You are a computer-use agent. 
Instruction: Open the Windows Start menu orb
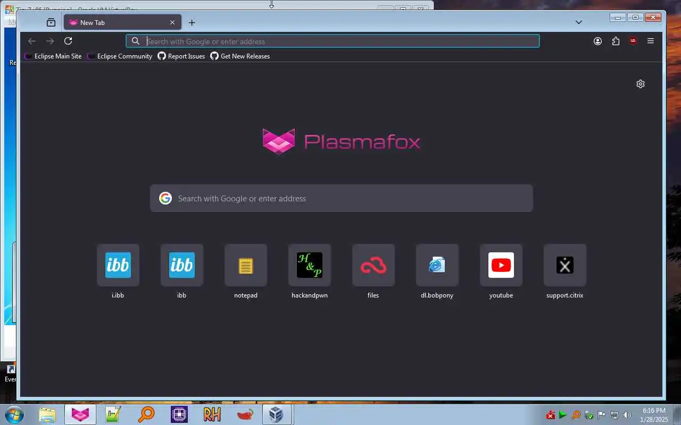(14, 414)
